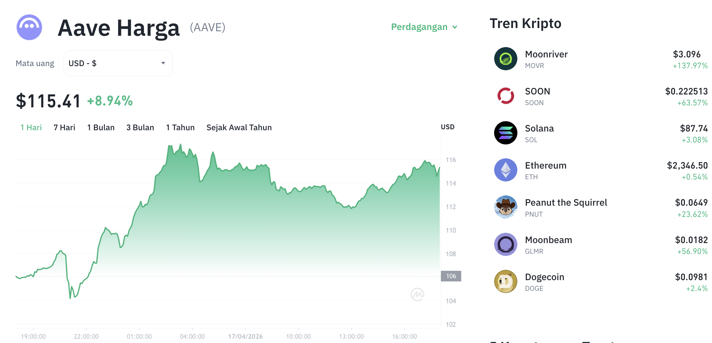712x343 pixels.
Task: Click the Ethereum ETH diamond icon
Action: point(505,170)
